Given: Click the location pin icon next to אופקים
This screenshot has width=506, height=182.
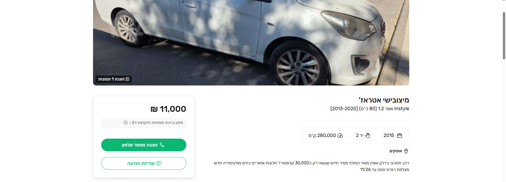Looking at the screenshot, I should 406,151.
